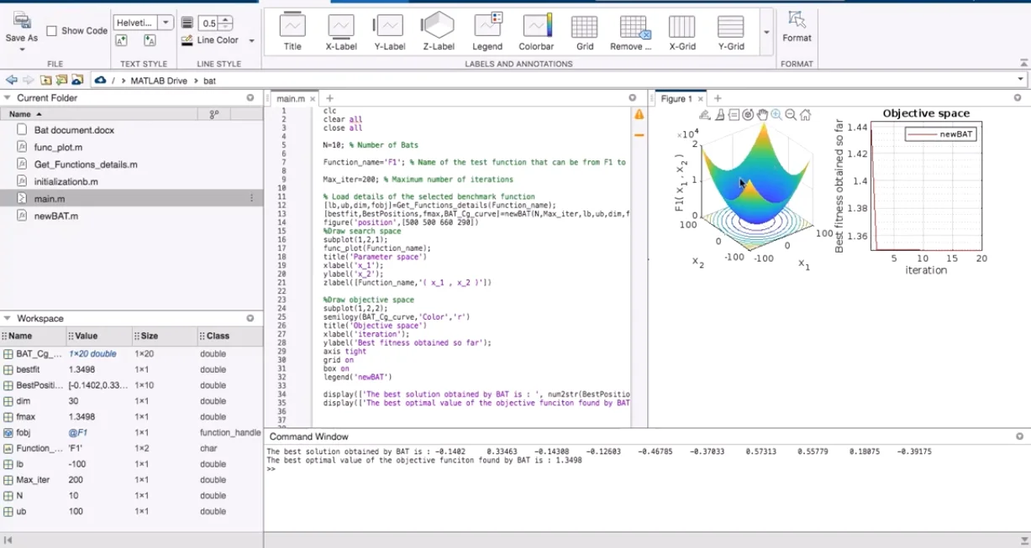Click the Rotate 3D axes tool

(748, 115)
